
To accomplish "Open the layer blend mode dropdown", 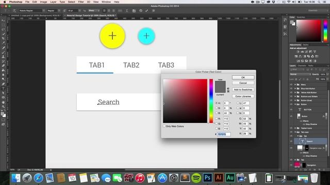I will click(300, 74).
